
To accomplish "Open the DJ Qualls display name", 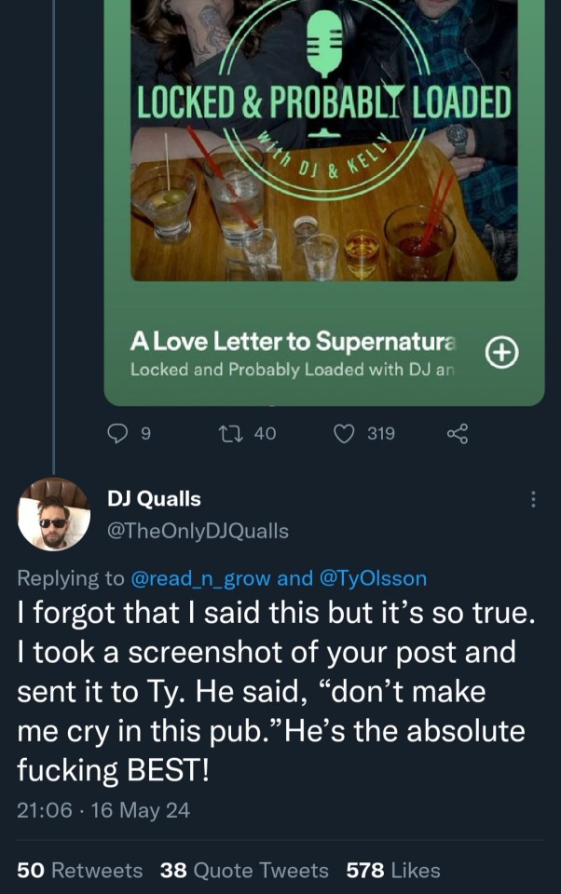I will (x=154, y=499).
